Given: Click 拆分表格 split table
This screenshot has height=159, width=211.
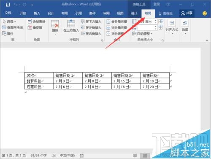Looking at the screenshot, I should point(115,34).
